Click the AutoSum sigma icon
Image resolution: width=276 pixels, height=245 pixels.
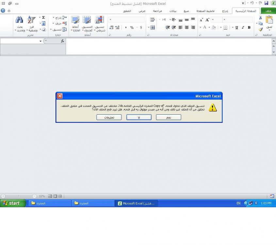click(x=43, y=17)
